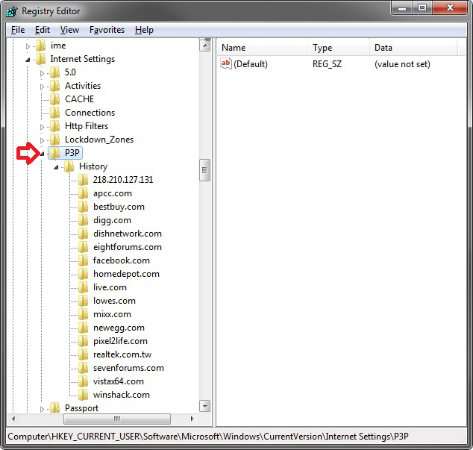473x450 pixels.
Task: Expand the Lockdown_Zones key
Action: (42, 140)
